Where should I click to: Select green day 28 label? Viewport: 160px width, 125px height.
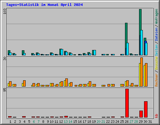136,122
